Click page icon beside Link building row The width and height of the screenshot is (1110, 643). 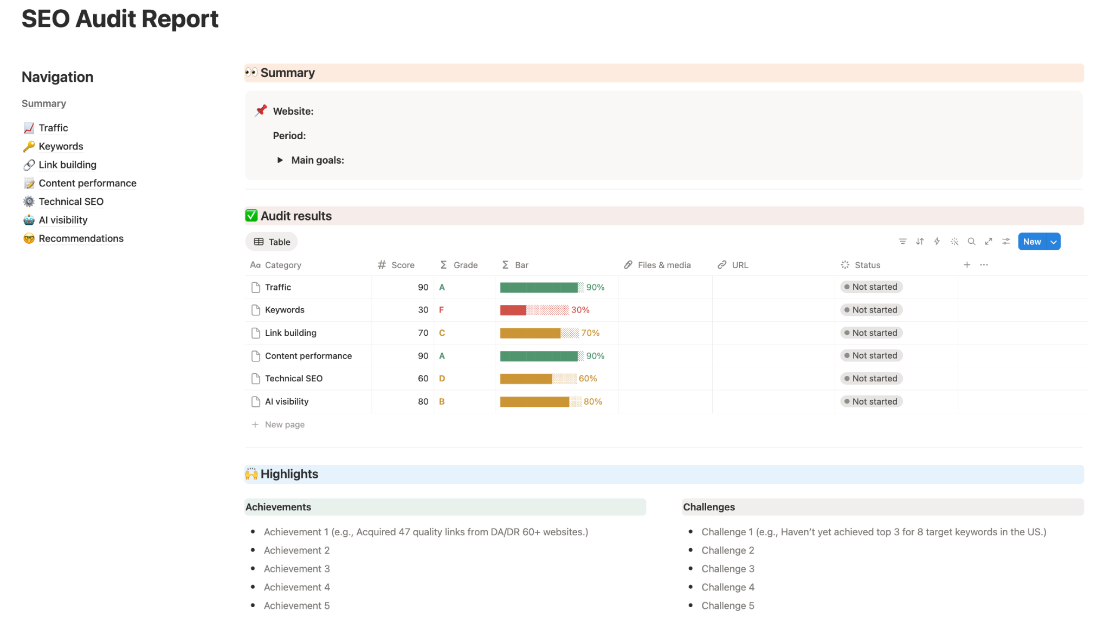pyautogui.click(x=256, y=333)
